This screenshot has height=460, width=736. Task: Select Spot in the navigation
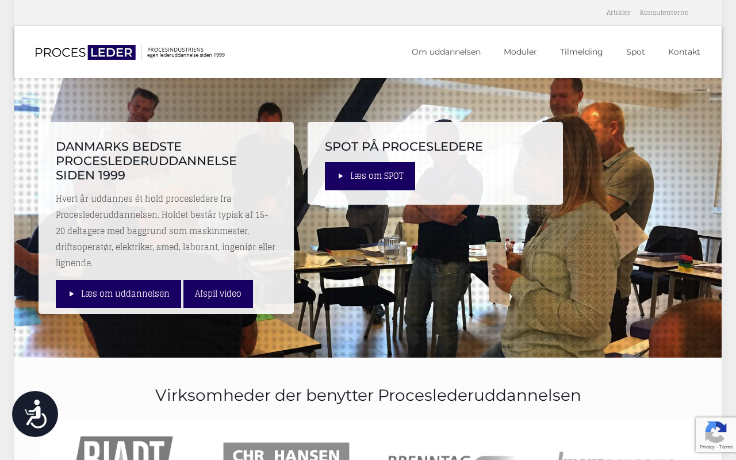[x=635, y=52]
